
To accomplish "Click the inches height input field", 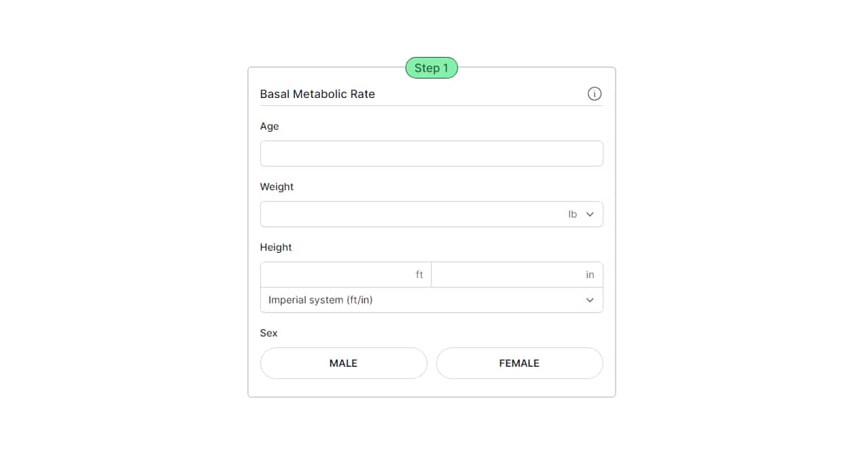I will coord(508,275).
